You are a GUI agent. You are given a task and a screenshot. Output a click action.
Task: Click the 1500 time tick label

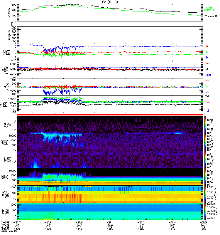coord(110,229)
